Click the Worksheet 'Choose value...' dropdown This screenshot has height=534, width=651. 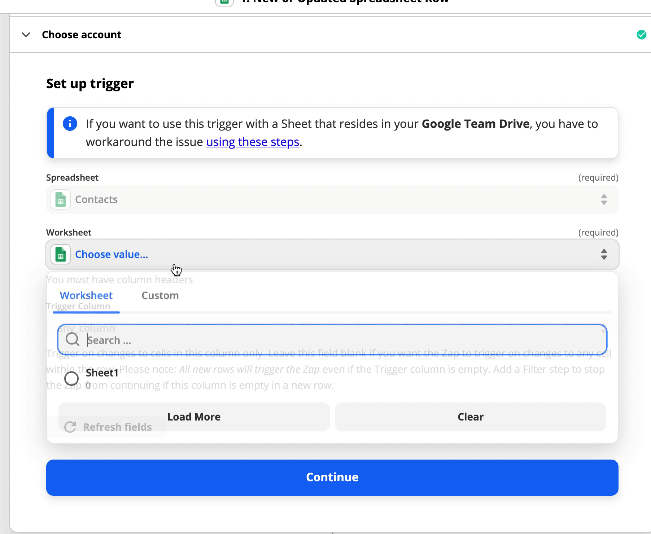[332, 254]
